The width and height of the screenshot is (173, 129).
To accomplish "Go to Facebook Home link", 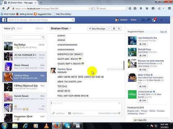I will click(133, 20).
